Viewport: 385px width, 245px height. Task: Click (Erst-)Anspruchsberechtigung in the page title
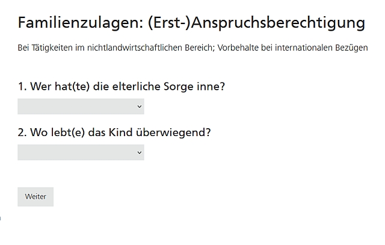256,23
